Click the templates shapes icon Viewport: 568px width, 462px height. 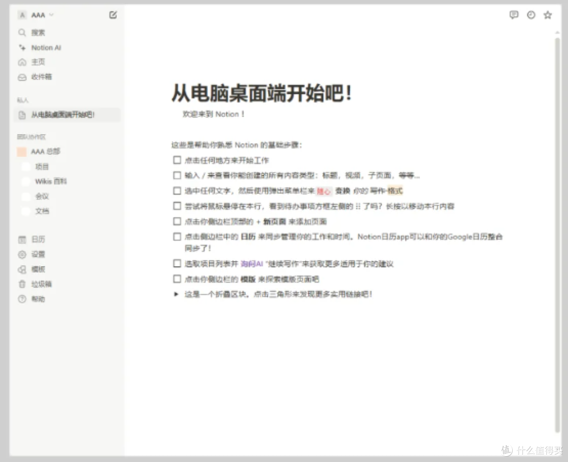22,269
